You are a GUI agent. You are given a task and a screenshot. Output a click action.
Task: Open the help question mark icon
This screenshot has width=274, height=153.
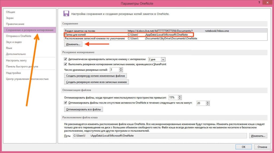click(259, 2)
